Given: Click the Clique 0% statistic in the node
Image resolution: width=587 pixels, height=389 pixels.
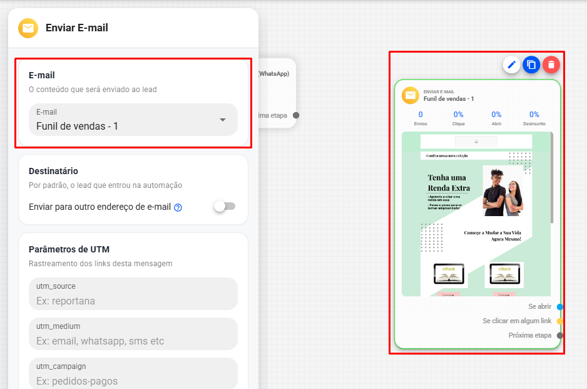Looking at the screenshot, I should point(458,118).
